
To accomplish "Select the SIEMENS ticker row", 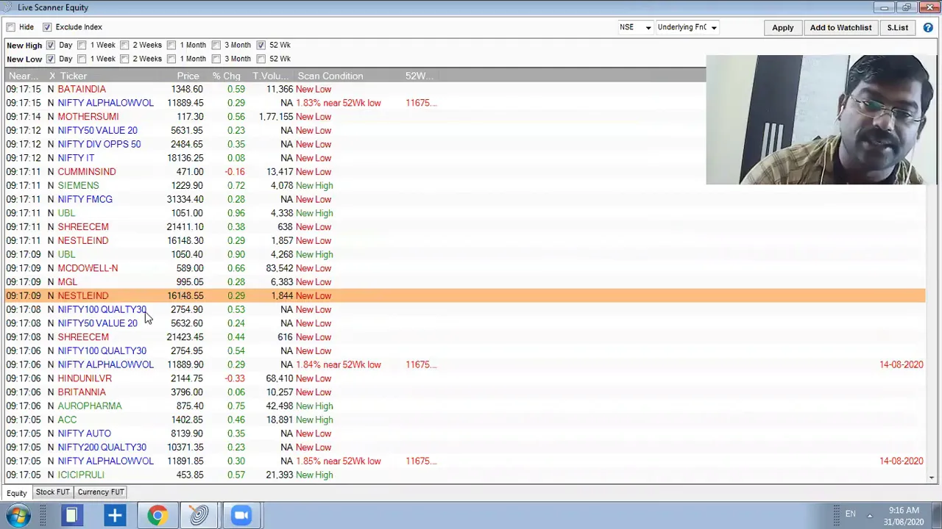I will click(464, 186).
